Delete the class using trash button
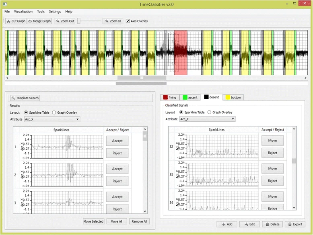The image size is (313, 235). 272,224
